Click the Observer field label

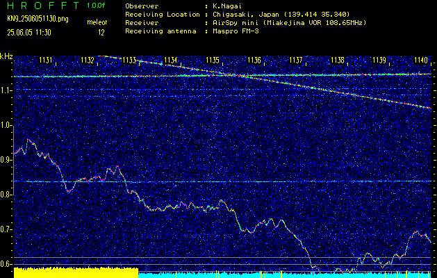(x=142, y=6)
